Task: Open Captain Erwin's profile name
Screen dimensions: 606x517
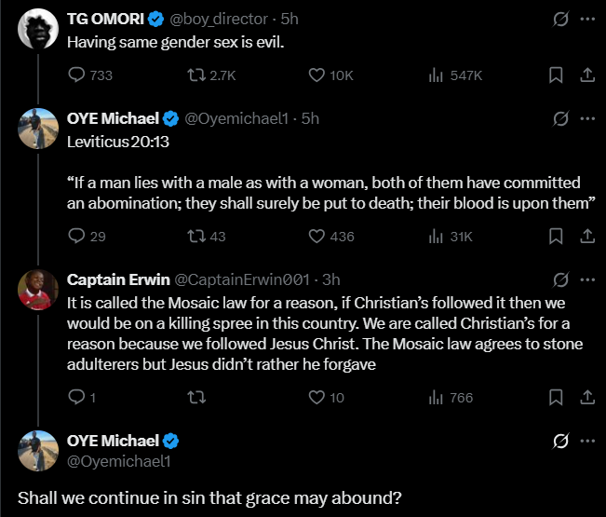Action: click(x=117, y=279)
